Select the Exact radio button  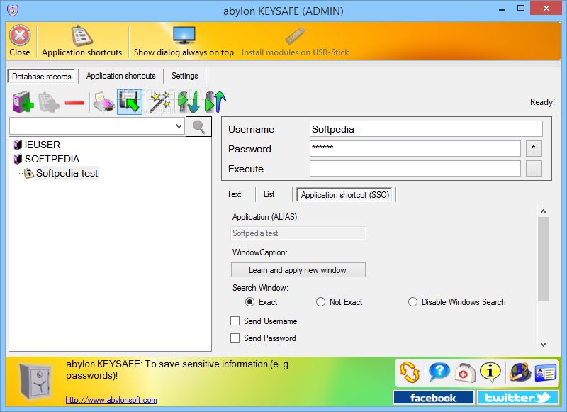click(250, 301)
